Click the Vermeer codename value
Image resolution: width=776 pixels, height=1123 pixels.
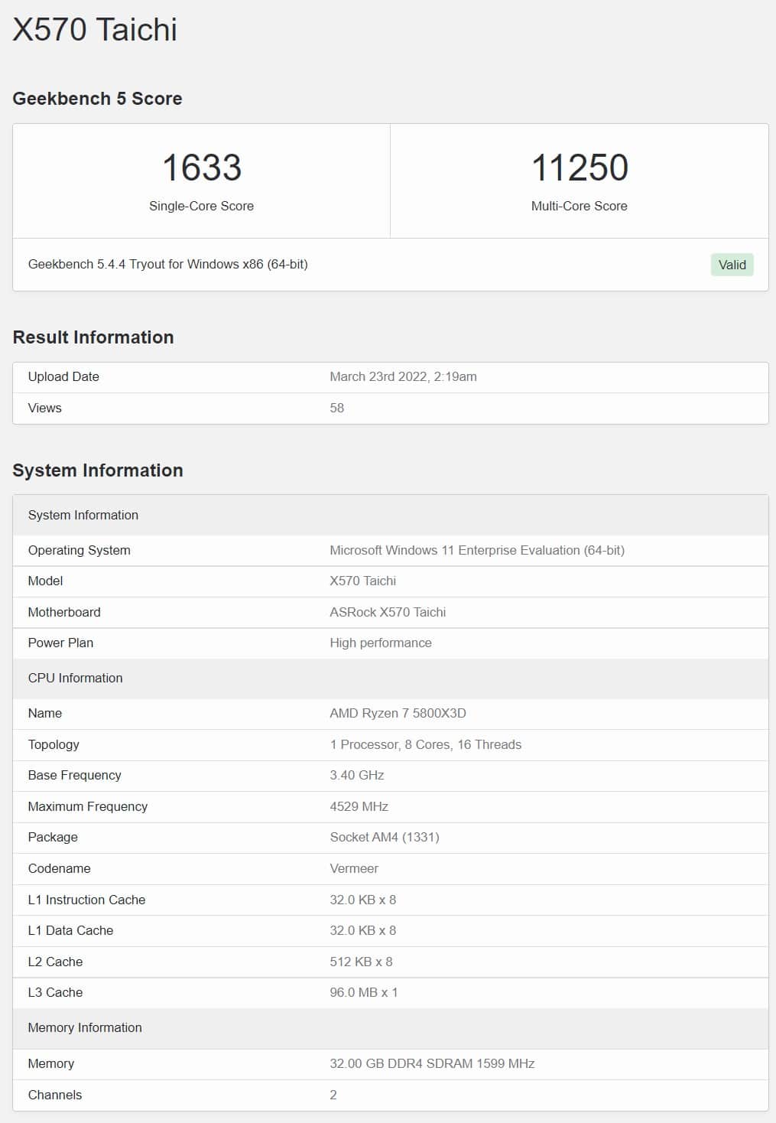pyautogui.click(x=354, y=868)
